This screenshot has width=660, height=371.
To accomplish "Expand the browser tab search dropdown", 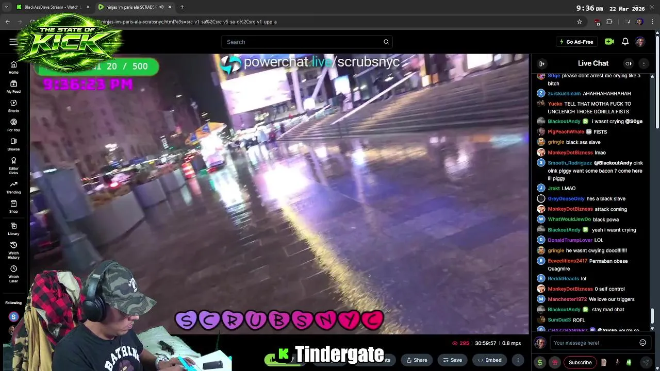I will click(x=7, y=7).
